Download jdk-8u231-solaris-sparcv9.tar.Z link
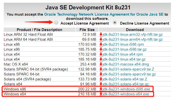Viewport: 174px width, 100px height. click(128, 69)
